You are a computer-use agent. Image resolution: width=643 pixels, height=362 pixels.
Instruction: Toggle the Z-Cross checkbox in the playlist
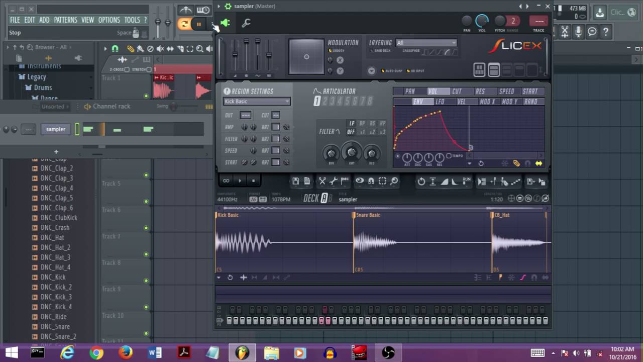pos(127,69)
